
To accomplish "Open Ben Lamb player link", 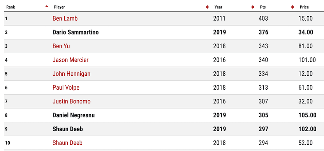I will point(65,18).
